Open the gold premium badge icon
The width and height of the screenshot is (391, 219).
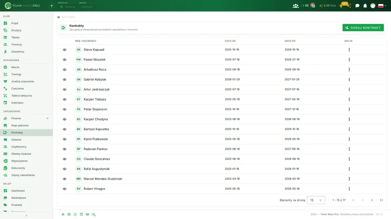click(x=345, y=5)
